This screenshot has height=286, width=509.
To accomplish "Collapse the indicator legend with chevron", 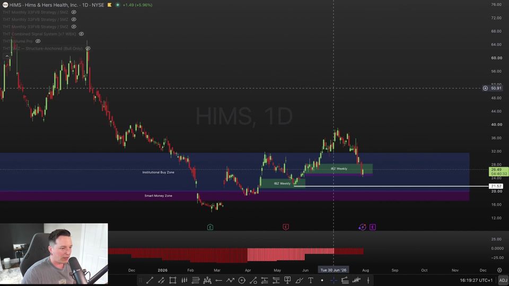I will 7,56.
